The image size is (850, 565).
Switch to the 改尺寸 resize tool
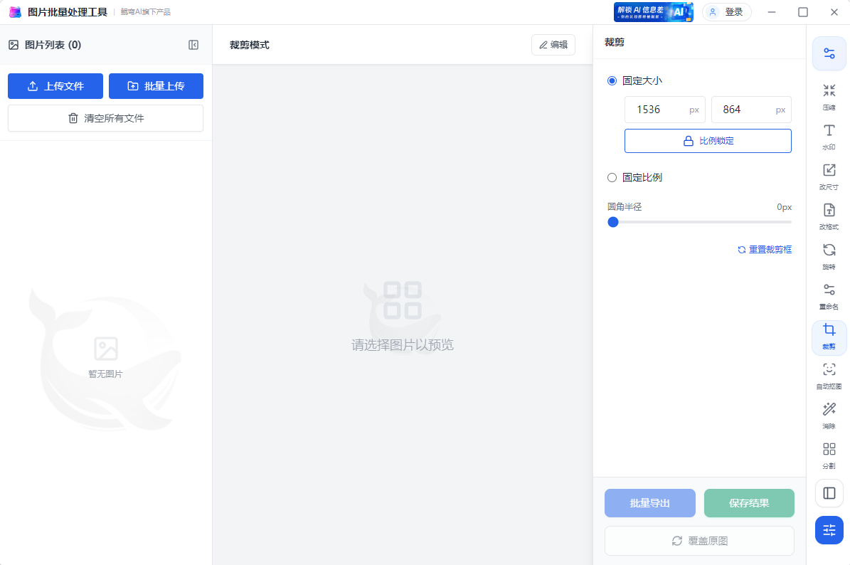(x=829, y=176)
